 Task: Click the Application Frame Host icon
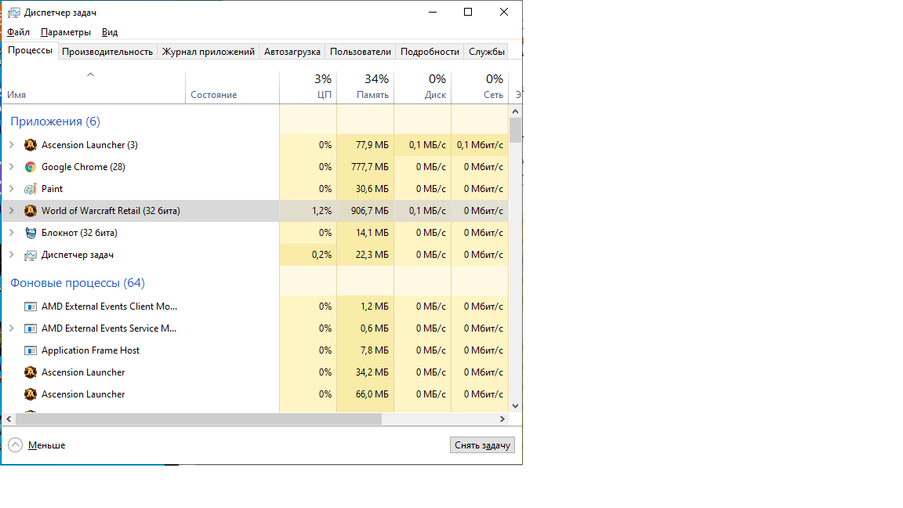coord(31,350)
